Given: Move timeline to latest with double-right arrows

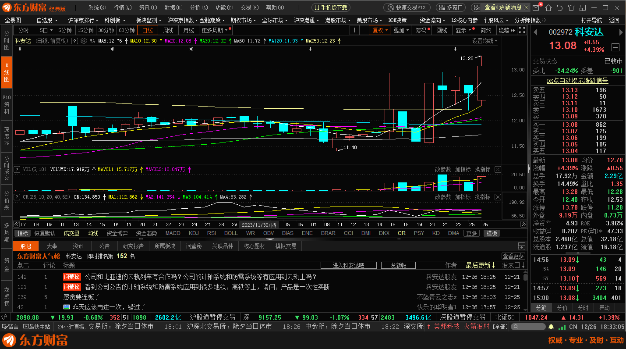Looking at the screenshot, I should point(523,224).
